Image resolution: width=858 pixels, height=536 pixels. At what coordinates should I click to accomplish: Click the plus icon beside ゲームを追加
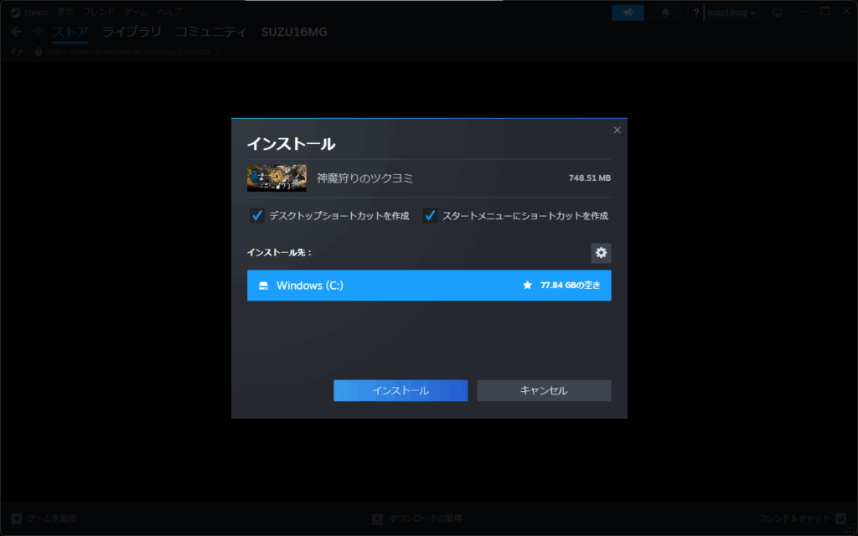click(x=17, y=518)
